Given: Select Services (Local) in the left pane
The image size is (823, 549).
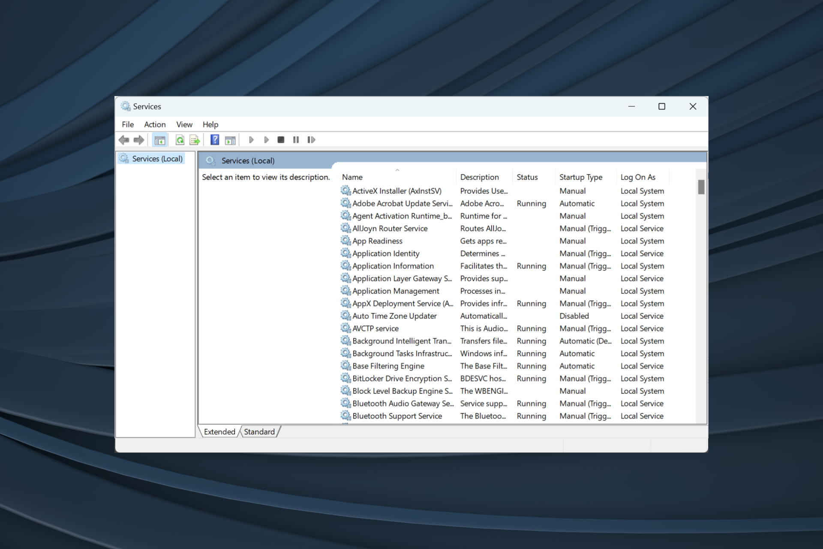Looking at the screenshot, I should pos(156,158).
